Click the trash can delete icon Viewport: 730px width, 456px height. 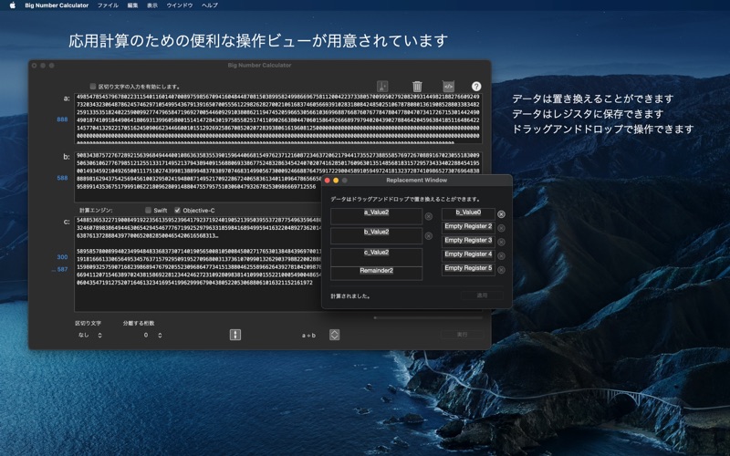coord(417,86)
